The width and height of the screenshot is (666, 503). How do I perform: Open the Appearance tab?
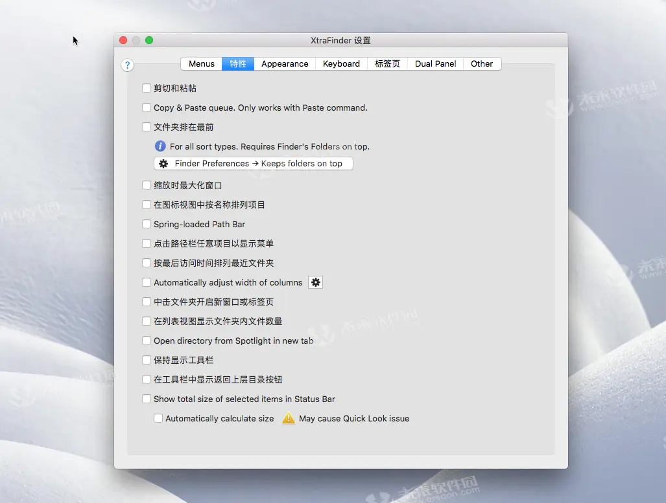click(x=285, y=63)
